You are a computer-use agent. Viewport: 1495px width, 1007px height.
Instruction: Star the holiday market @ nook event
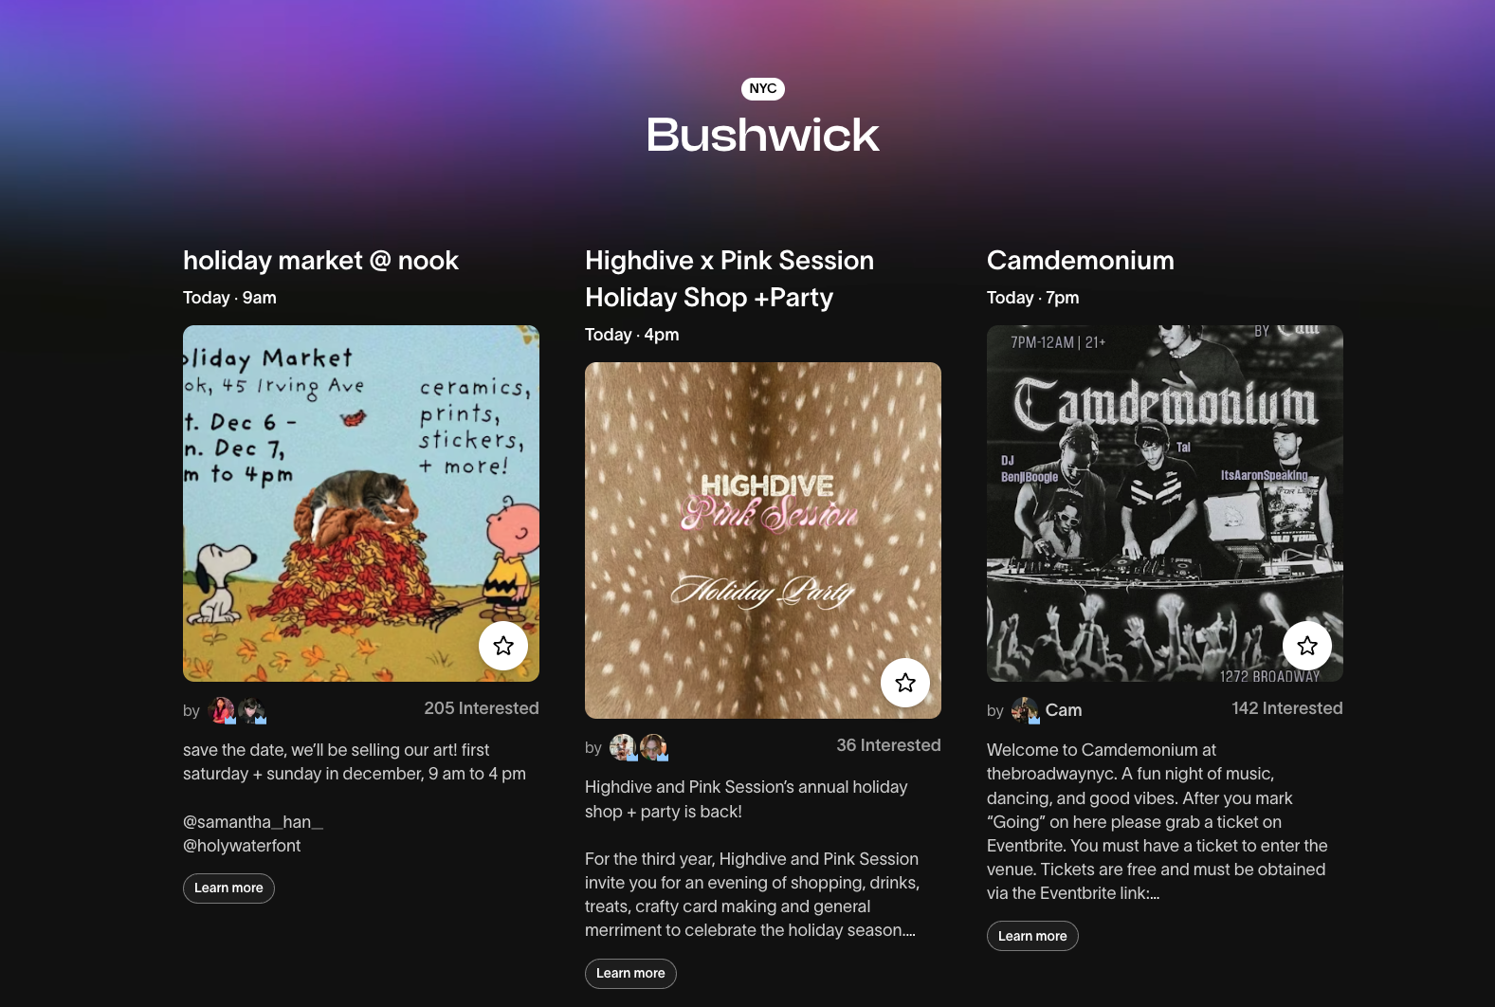pos(503,646)
